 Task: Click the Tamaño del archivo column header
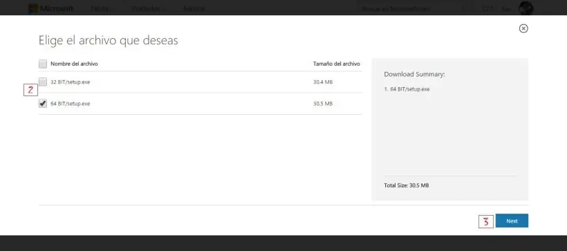(x=336, y=64)
